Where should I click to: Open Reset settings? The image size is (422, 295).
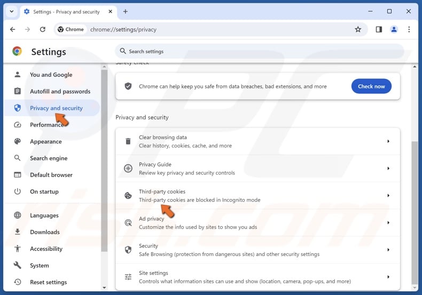pos(52,282)
